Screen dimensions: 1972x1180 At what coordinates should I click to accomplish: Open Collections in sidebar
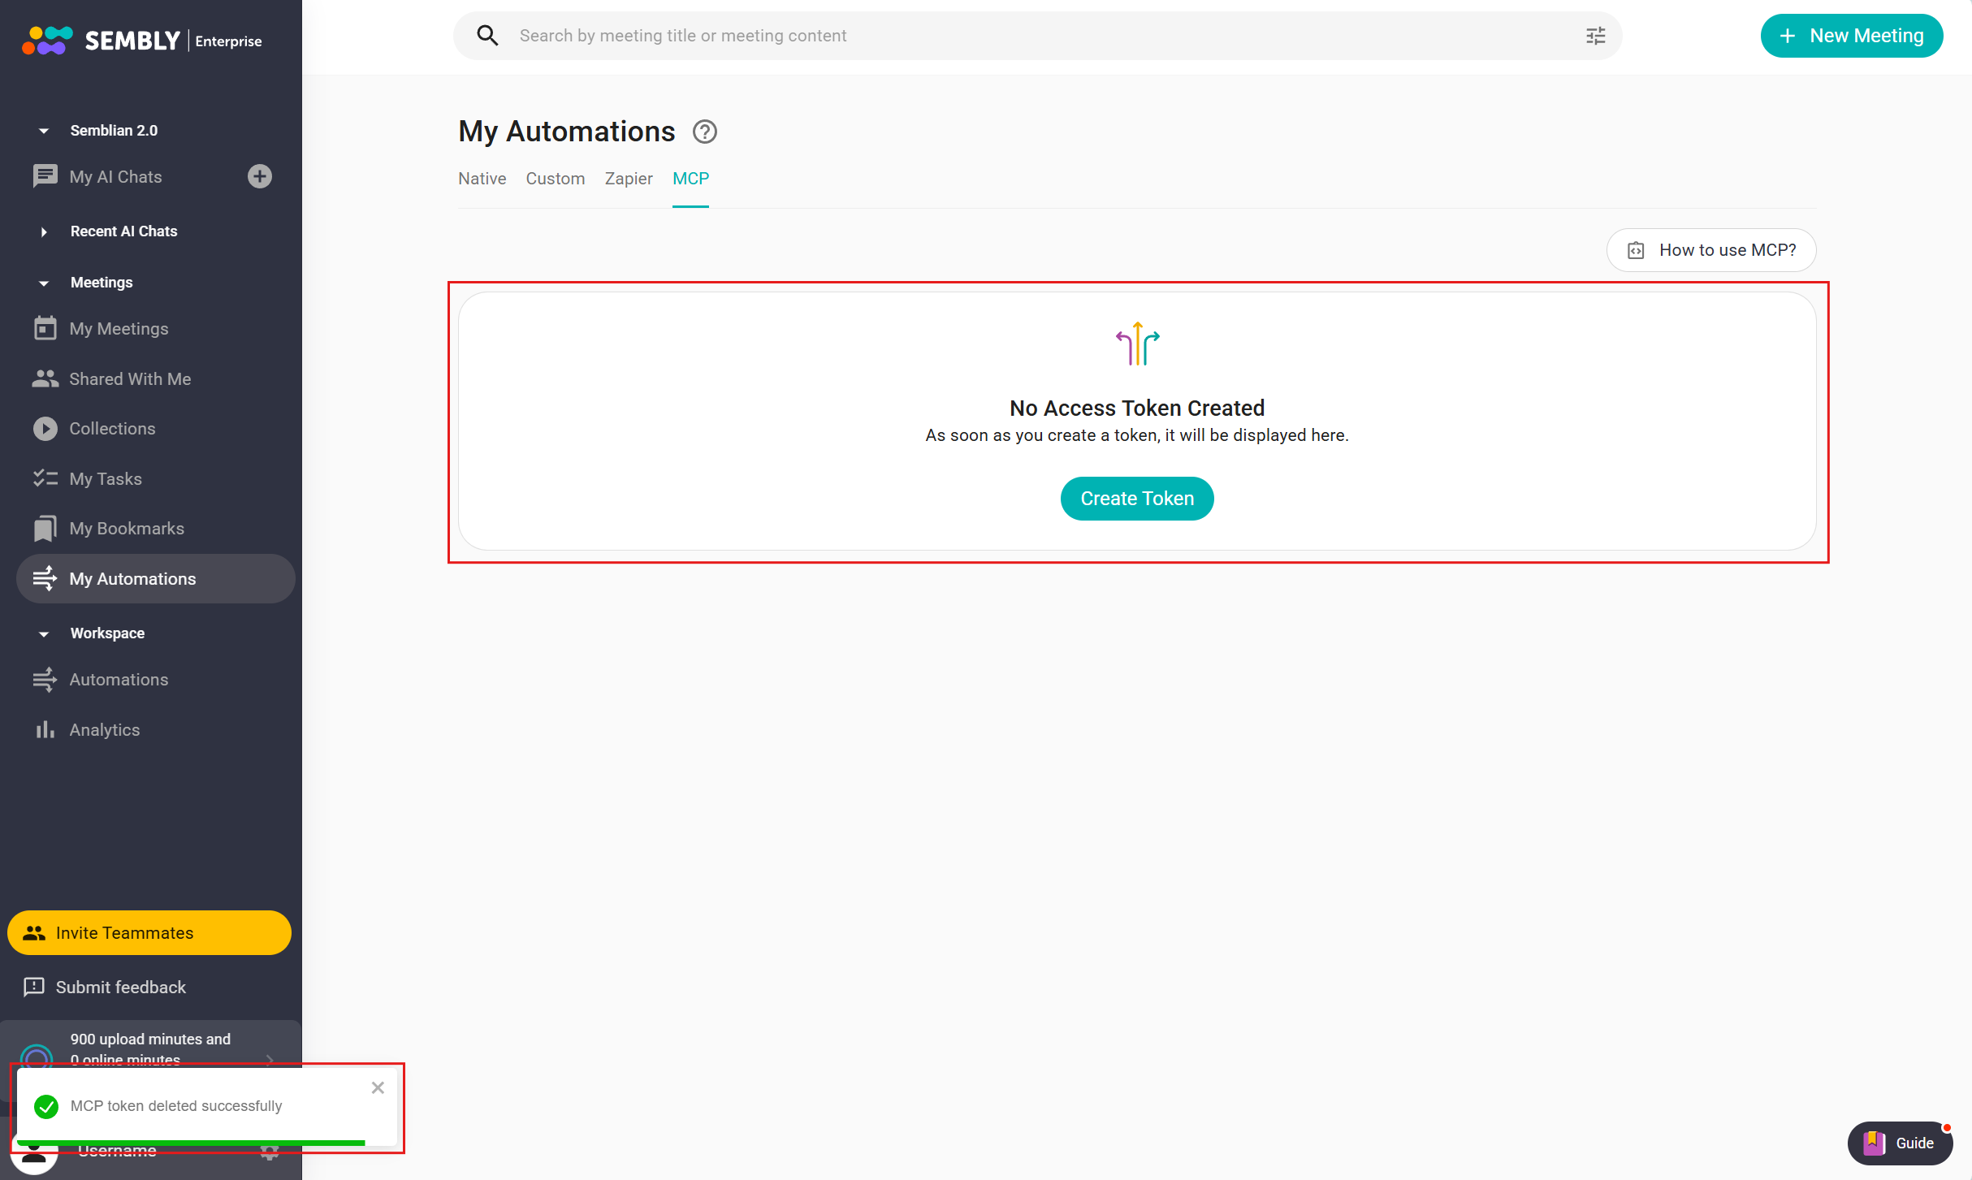pos(112,429)
